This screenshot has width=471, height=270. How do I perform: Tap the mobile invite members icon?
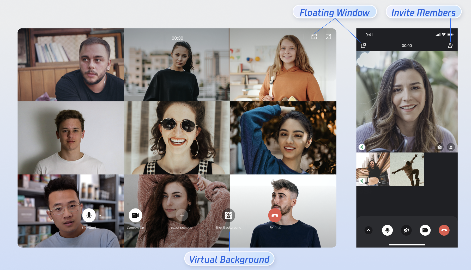click(450, 46)
